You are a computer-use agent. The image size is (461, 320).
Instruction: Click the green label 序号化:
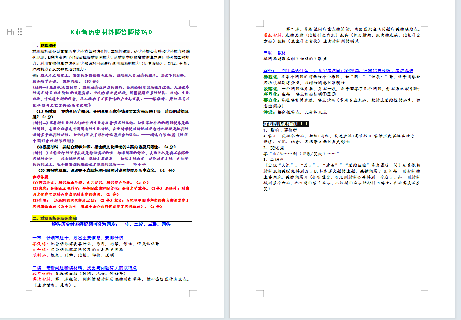tap(271, 94)
